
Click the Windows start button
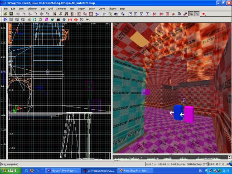(x=10, y=171)
